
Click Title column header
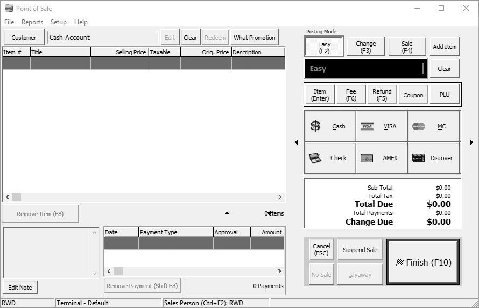60,52
